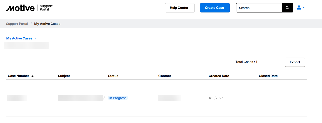
Task: Sort by the Created Date column
Action: (219, 76)
